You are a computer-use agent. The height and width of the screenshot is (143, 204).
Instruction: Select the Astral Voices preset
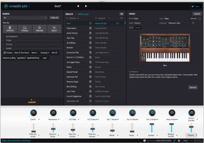(x=72, y=33)
